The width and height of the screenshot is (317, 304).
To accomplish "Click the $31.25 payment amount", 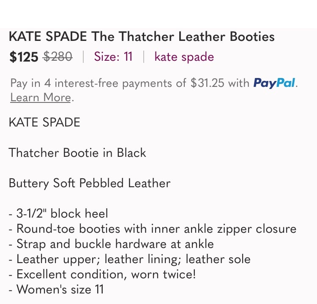I will [x=208, y=83].
